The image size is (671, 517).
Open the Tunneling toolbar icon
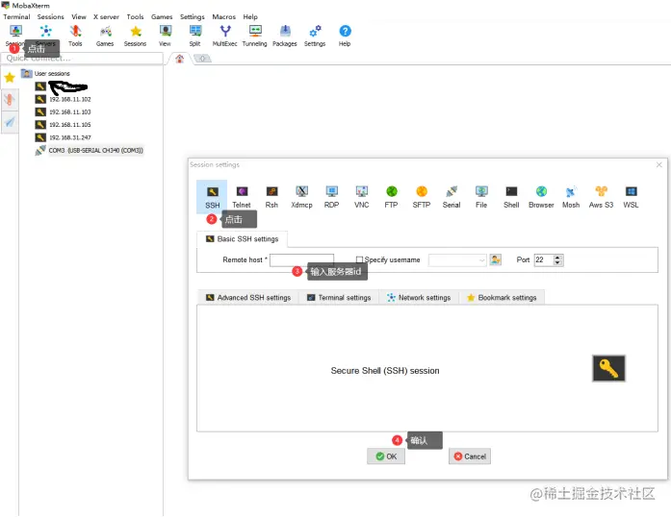[254, 36]
